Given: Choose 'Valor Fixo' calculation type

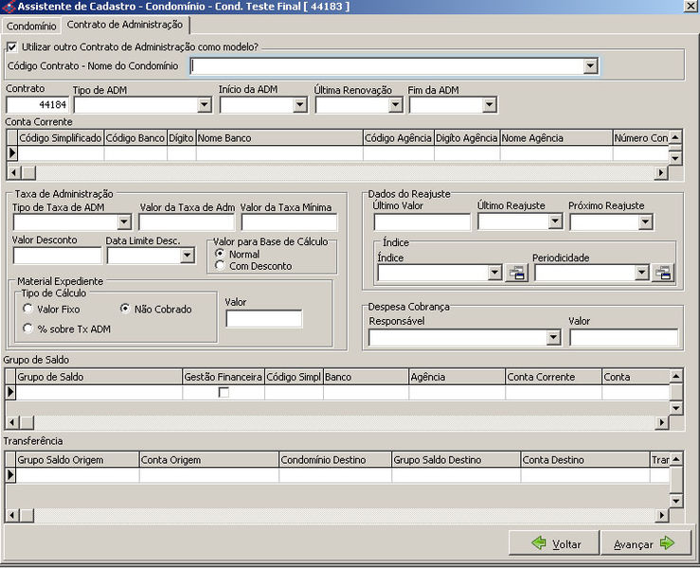Looking at the screenshot, I should (29, 310).
